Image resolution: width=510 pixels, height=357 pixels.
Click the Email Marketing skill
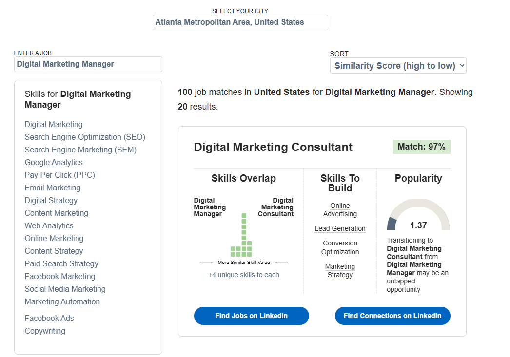[53, 188]
